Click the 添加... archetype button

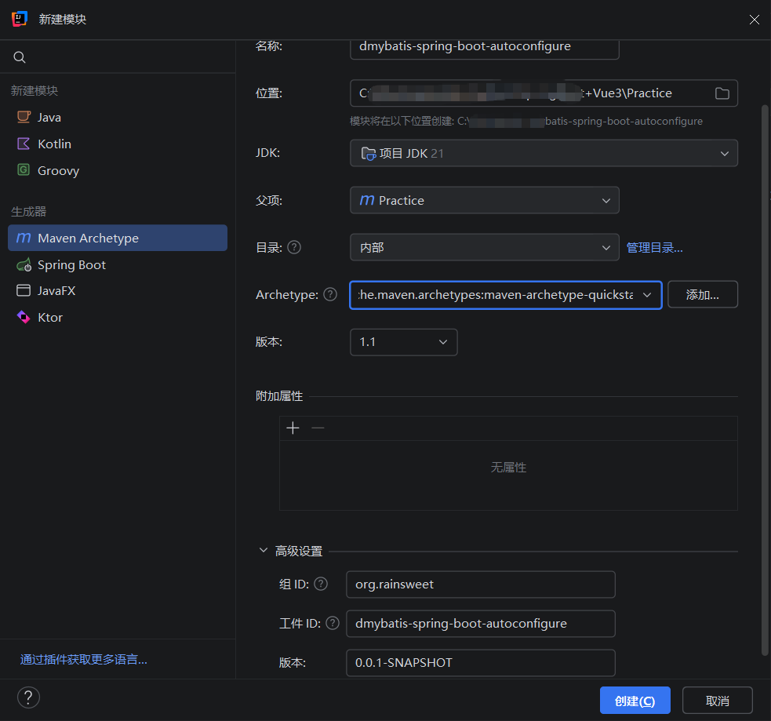(703, 294)
